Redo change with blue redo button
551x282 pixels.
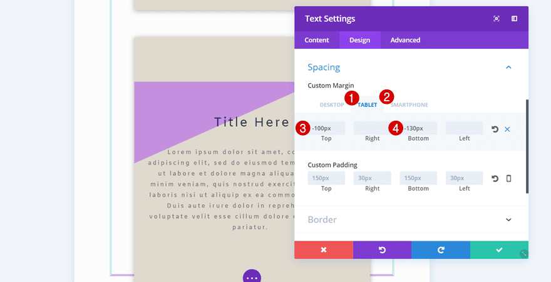tap(441, 249)
